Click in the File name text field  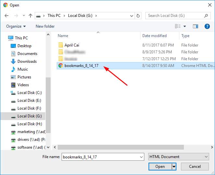(100, 157)
